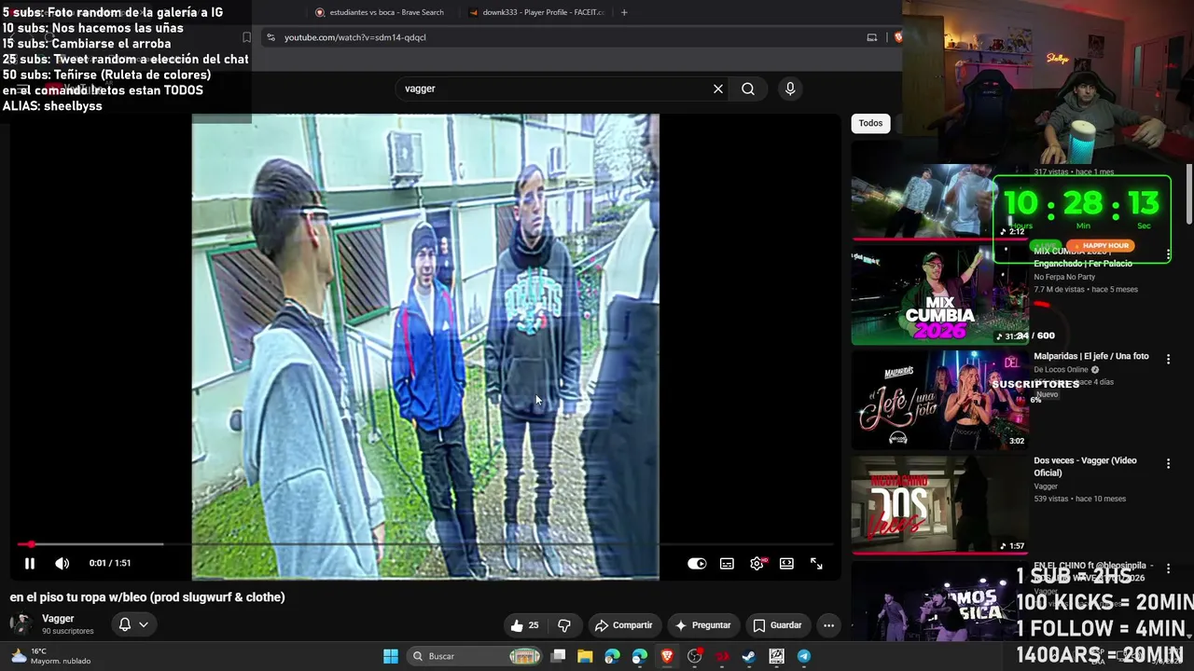Open the De Locos Online channel link
This screenshot has width=1194, height=671.
click(1062, 370)
